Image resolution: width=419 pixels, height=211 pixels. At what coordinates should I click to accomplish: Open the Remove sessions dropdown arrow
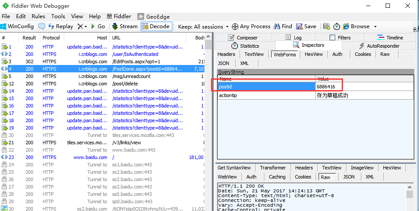click(86, 27)
